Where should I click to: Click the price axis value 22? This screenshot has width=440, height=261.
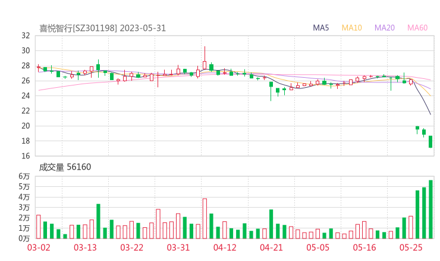point(26,111)
